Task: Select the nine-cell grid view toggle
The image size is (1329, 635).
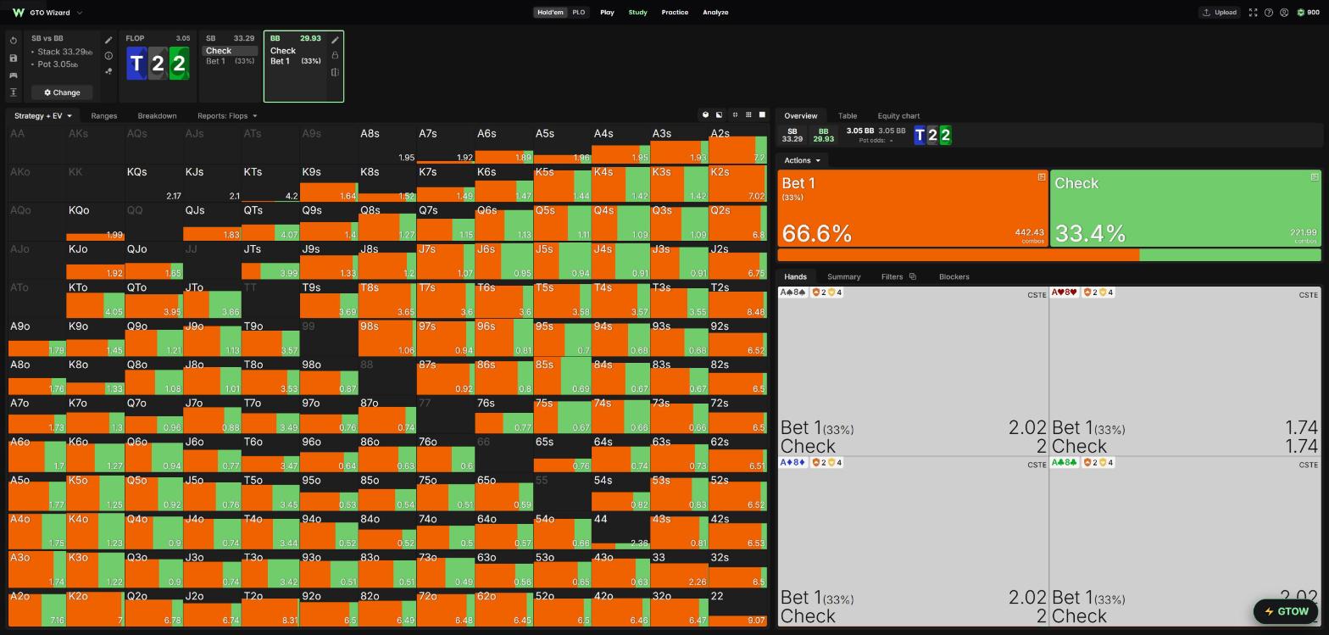Action: [748, 115]
